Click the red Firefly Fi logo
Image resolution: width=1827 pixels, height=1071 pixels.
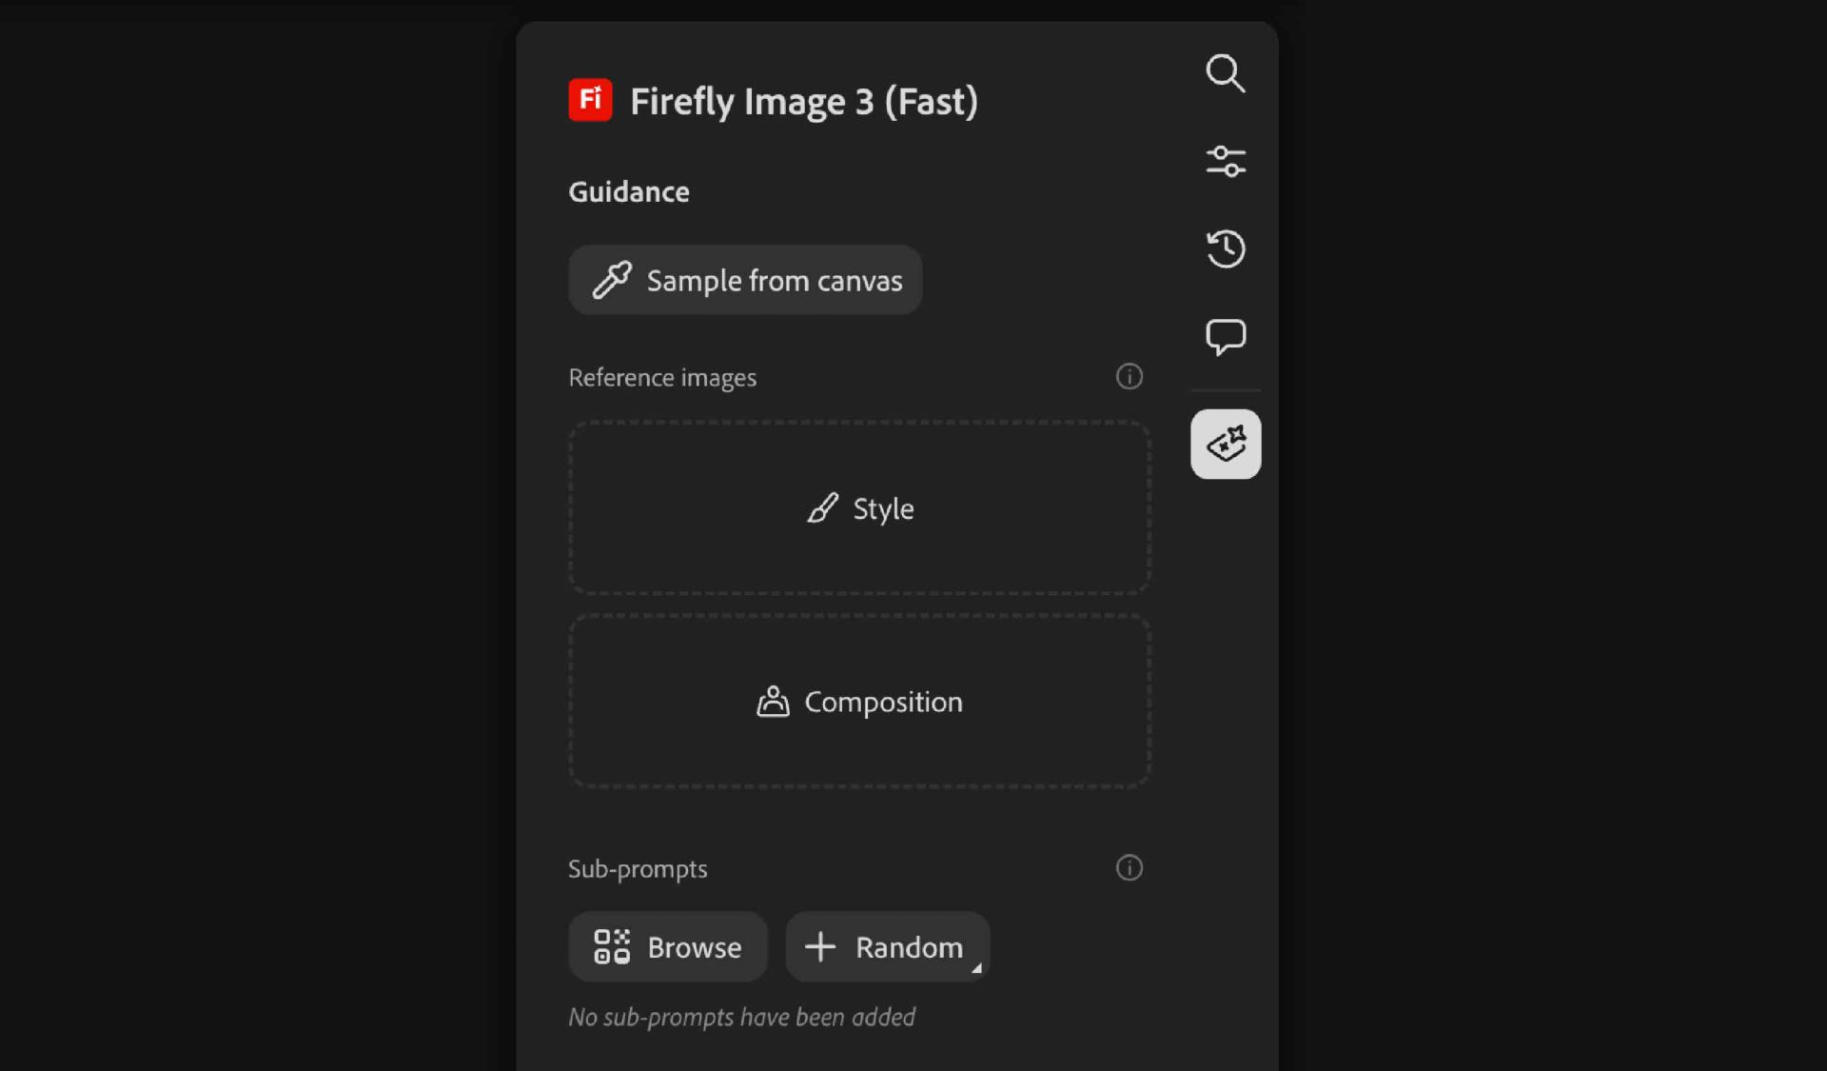pos(590,99)
